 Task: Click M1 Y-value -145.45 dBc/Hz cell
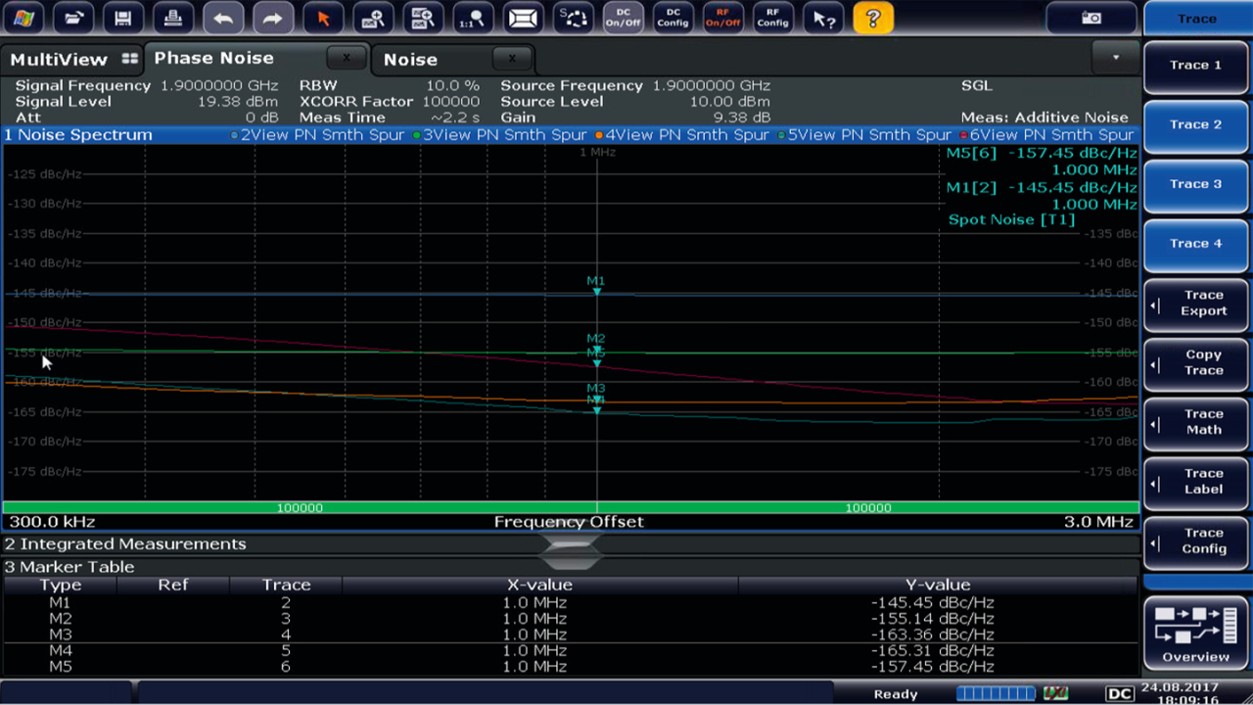coord(932,603)
